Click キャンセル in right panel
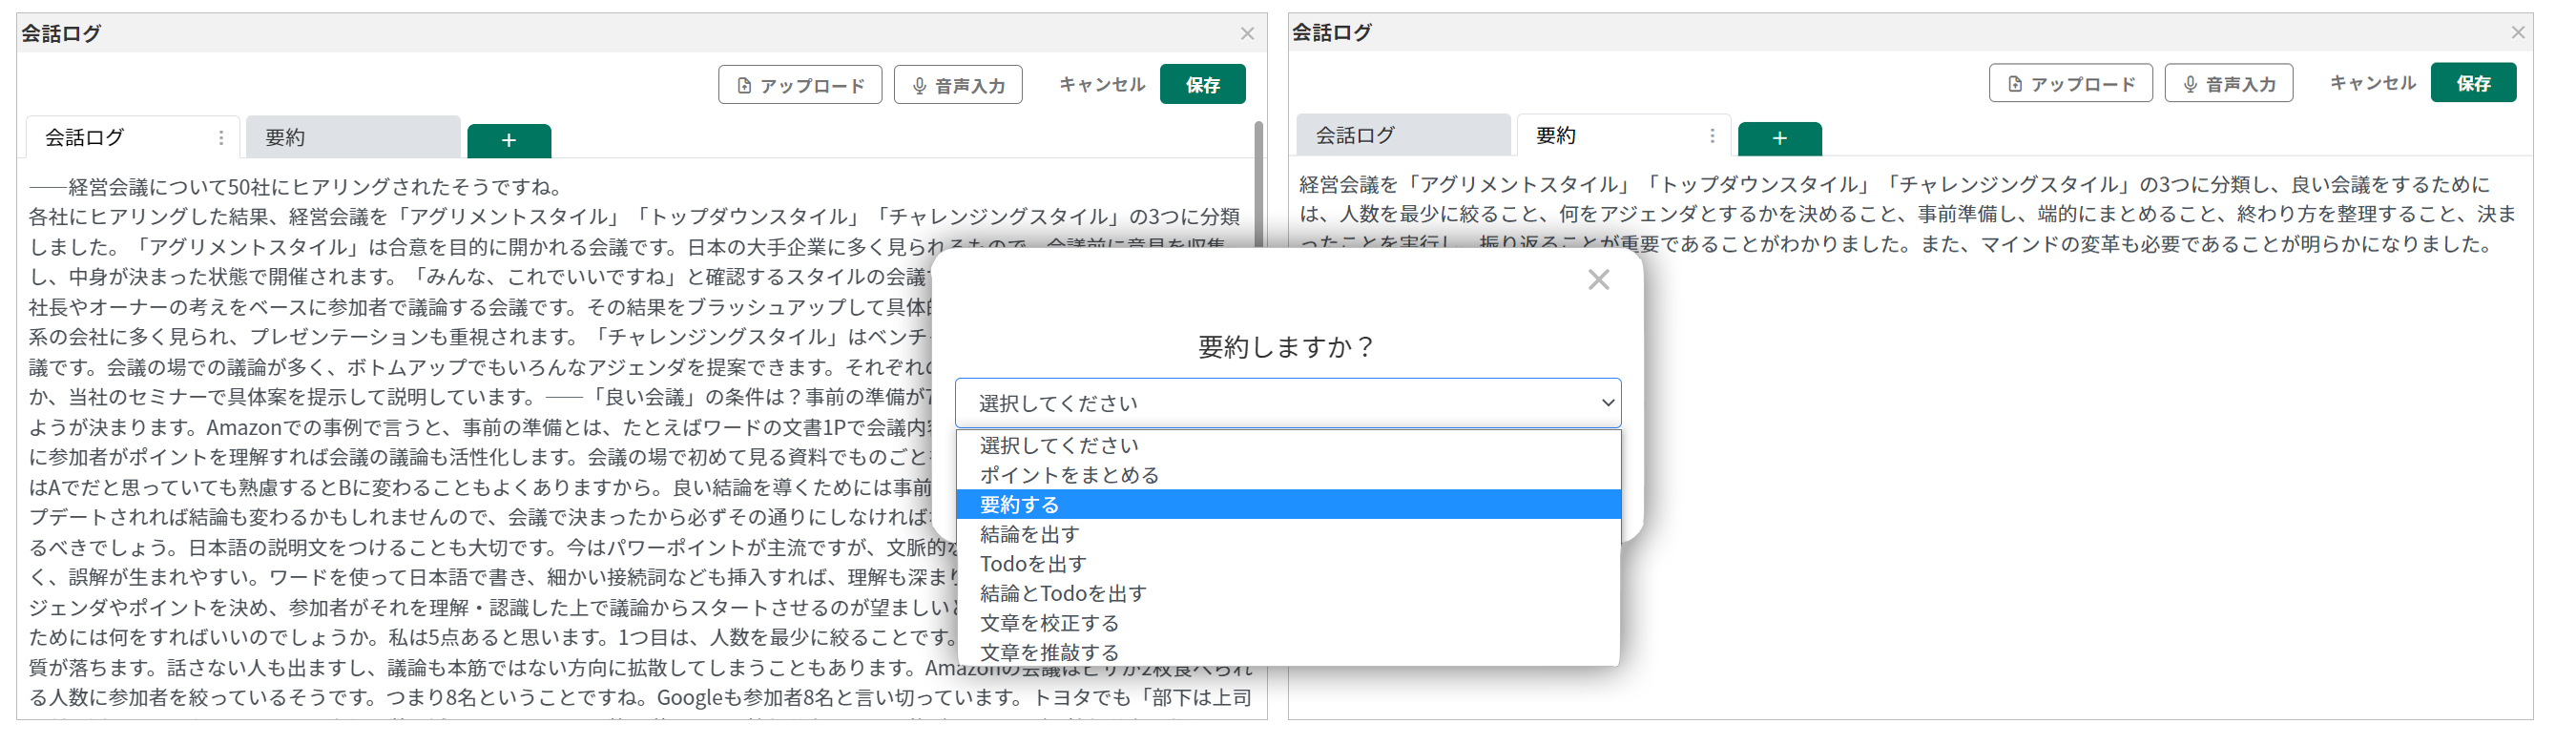Viewport: 2576px width, 744px height. coord(2372,83)
